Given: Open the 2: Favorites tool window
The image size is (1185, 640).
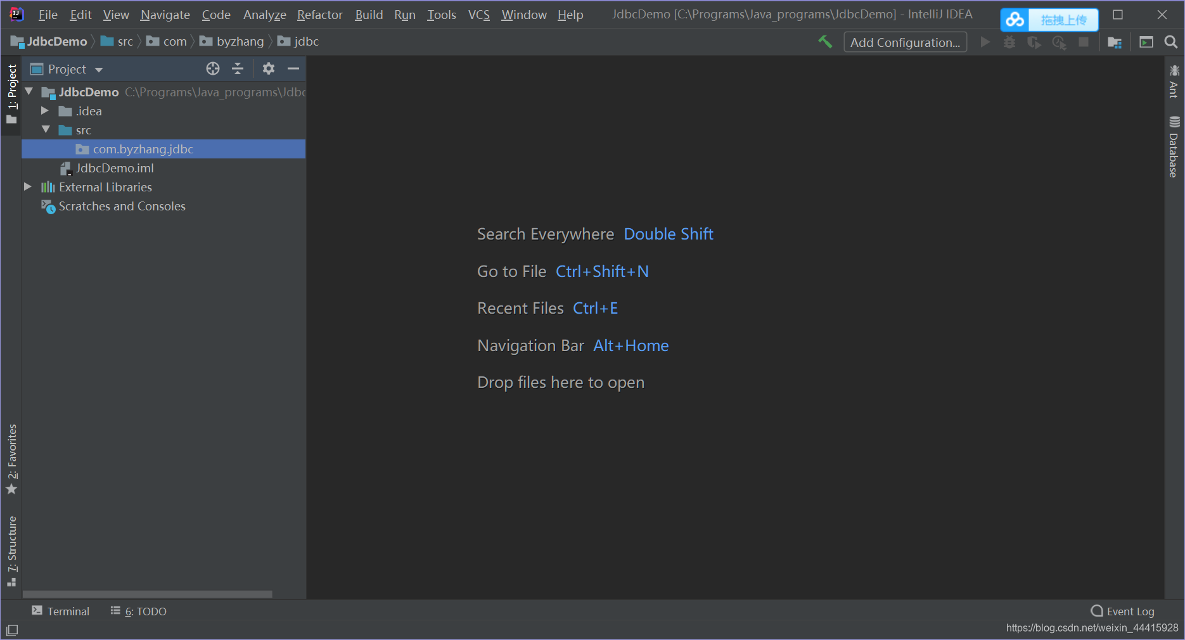Looking at the screenshot, I should click(x=11, y=459).
